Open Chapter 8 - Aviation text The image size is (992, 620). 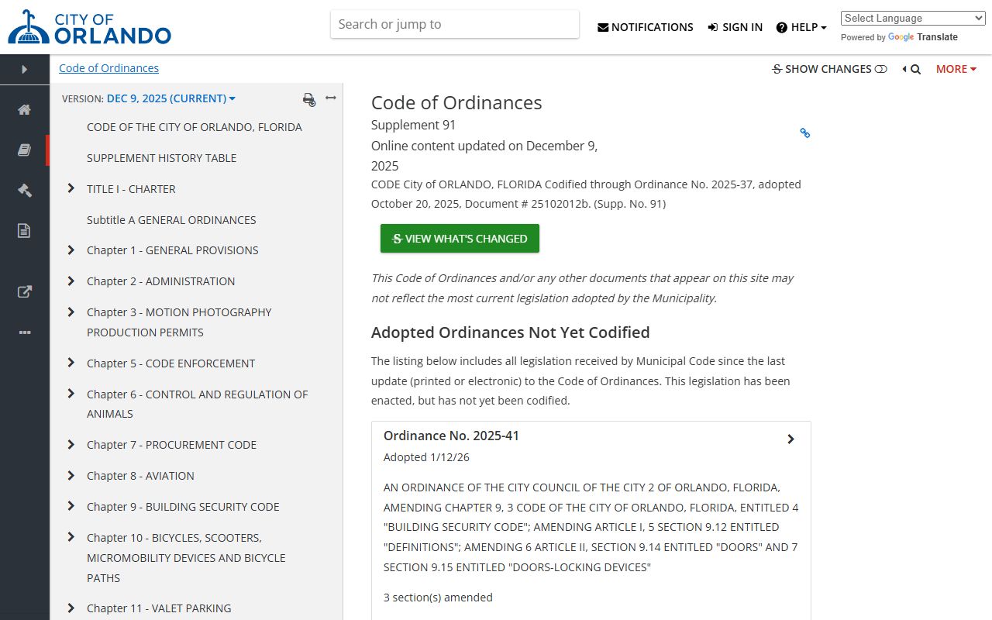pos(140,476)
